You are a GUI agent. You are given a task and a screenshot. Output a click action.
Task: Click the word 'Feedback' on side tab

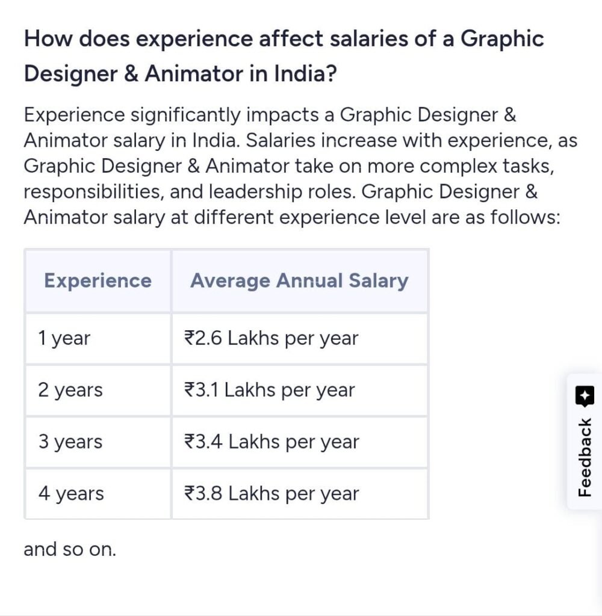click(585, 457)
